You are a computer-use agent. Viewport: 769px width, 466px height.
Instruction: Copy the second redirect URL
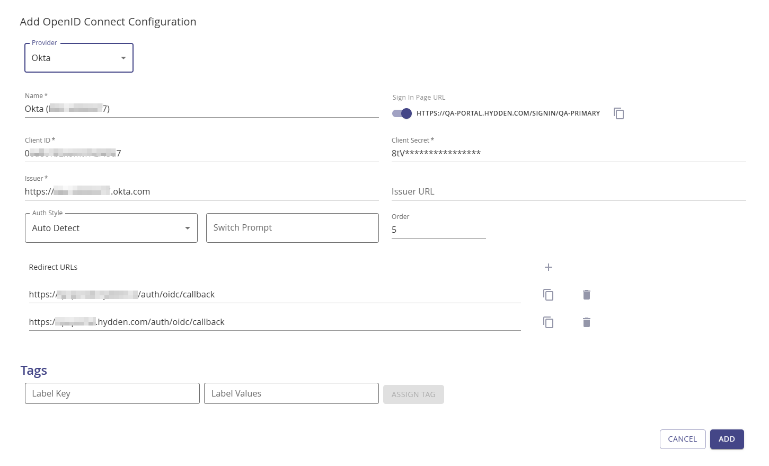click(548, 322)
